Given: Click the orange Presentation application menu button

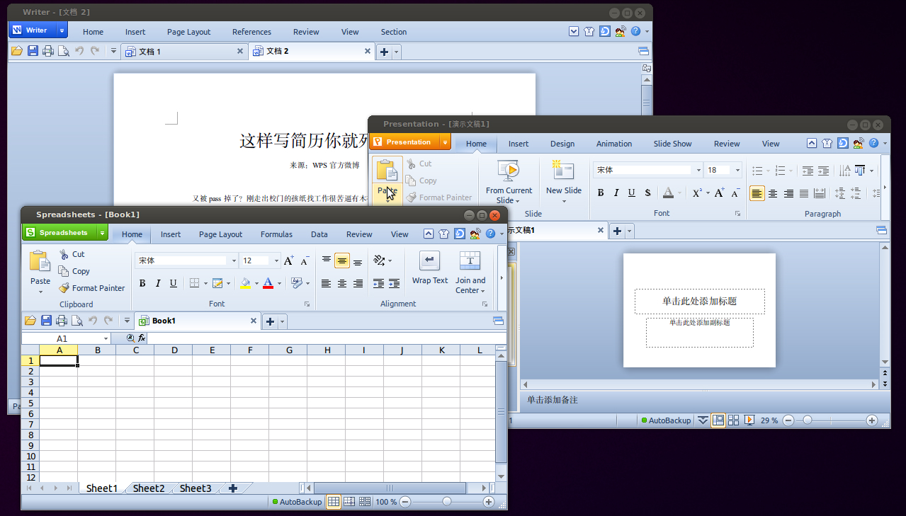Looking at the screenshot, I should click(409, 142).
